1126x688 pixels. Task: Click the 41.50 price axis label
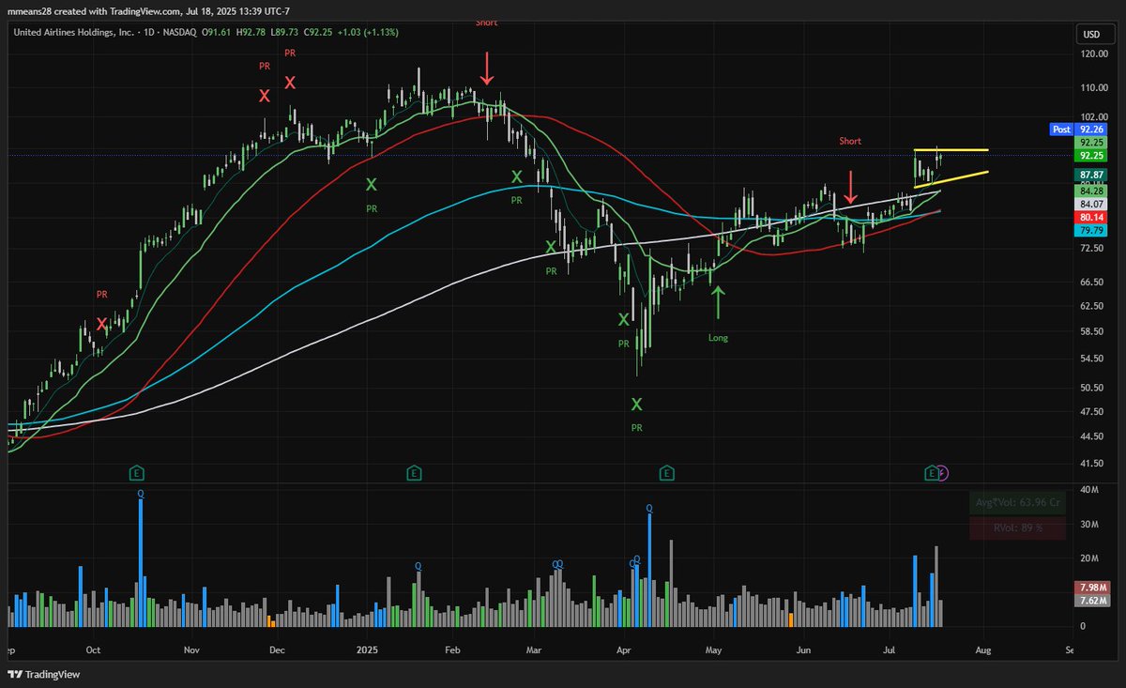(1091, 464)
